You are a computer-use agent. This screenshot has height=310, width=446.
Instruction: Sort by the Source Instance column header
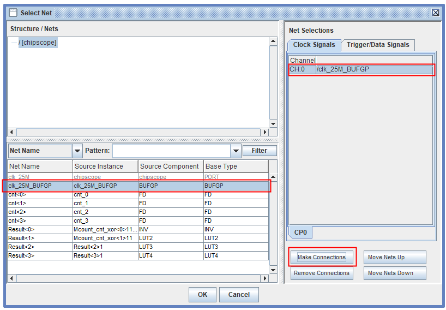tap(105, 166)
